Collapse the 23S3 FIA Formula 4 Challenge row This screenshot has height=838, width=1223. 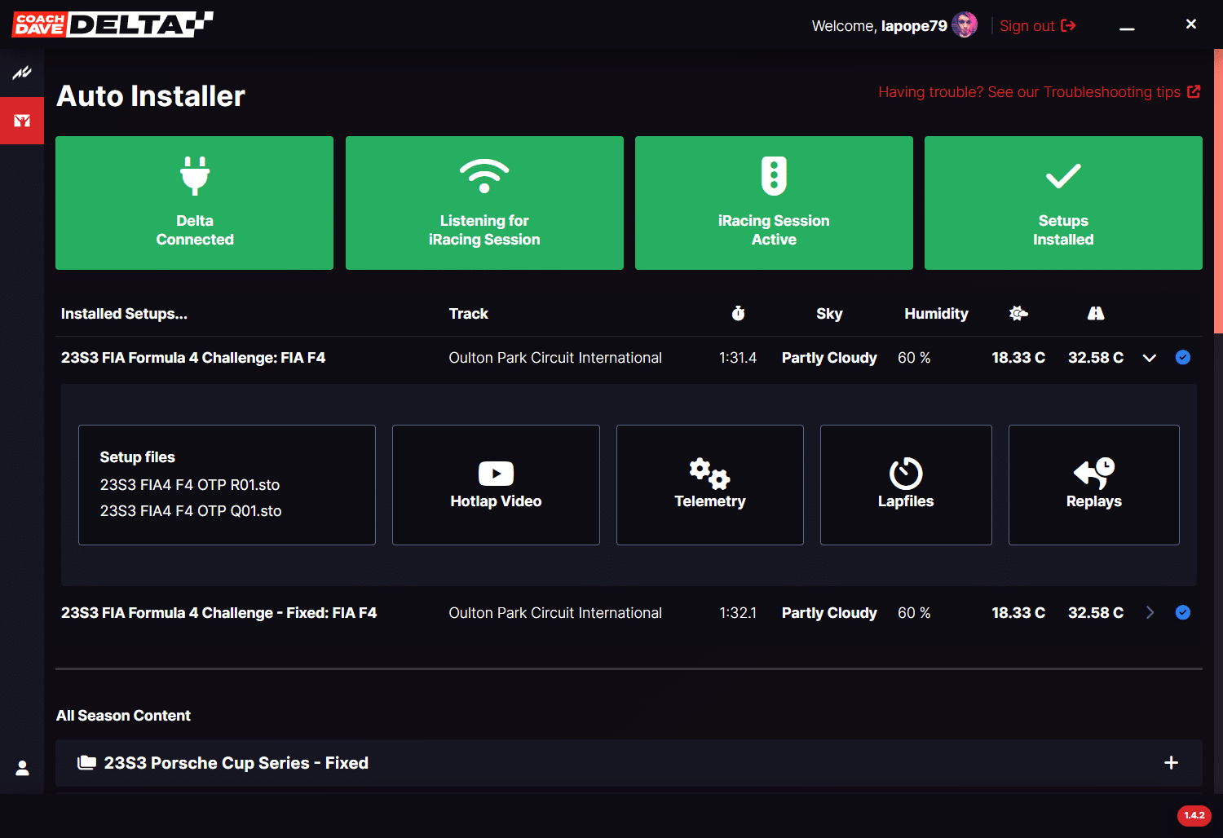(x=1150, y=358)
